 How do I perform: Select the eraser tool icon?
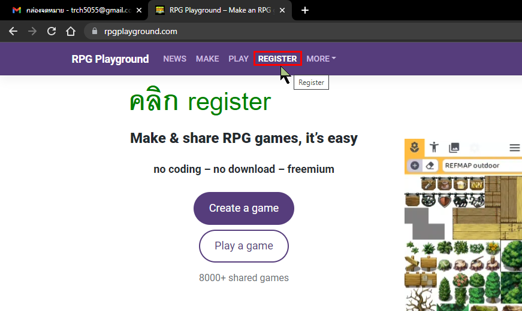tap(430, 166)
